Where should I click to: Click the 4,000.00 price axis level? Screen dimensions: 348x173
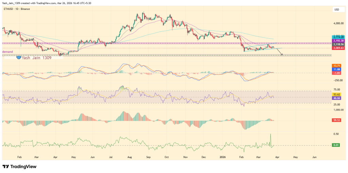click(338, 23)
